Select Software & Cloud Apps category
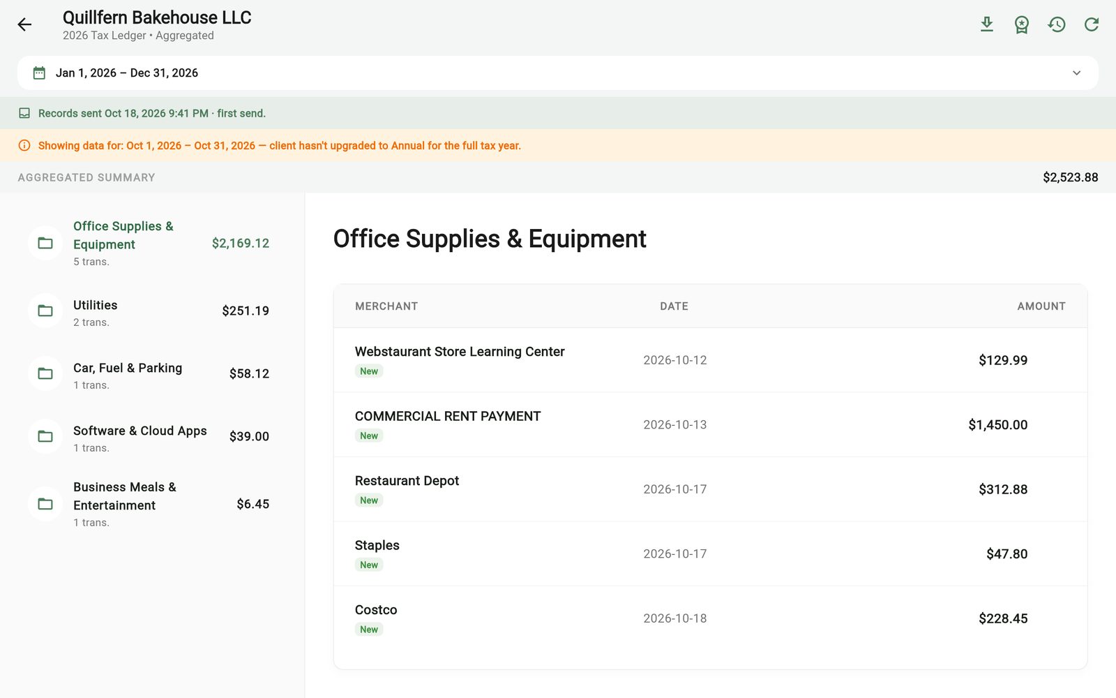This screenshot has width=1116, height=698. click(x=152, y=436)
